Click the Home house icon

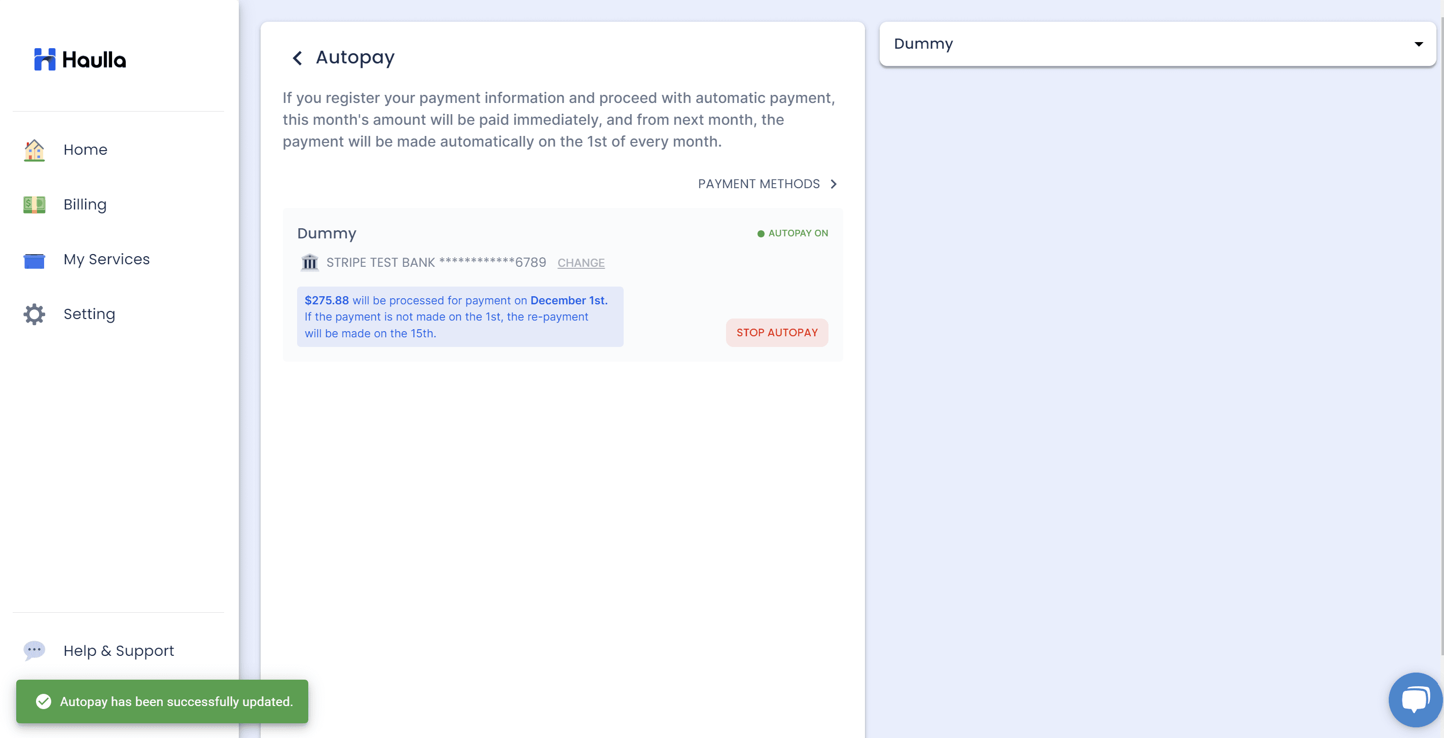click(34, 150)
